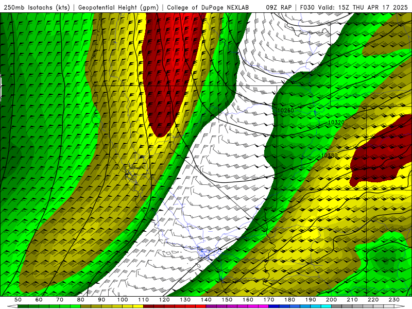412x309 pixels.
Task: Click the "F030 Valid: 15Z THU APR 17 2025" text
Action: coord(354,8)
